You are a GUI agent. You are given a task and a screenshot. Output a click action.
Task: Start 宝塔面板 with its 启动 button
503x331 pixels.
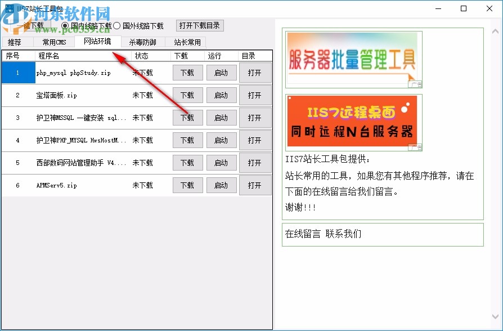(x=221, y=95)
